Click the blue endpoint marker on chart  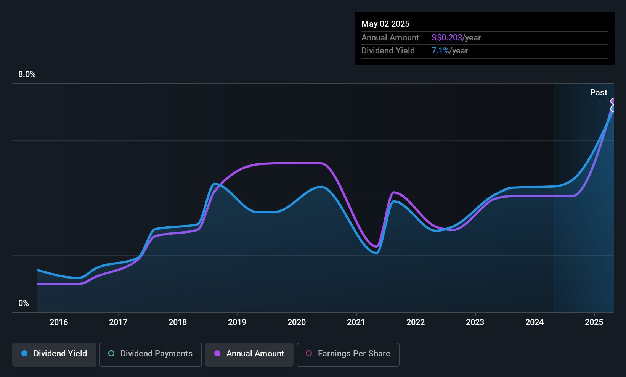coord(613,109)
